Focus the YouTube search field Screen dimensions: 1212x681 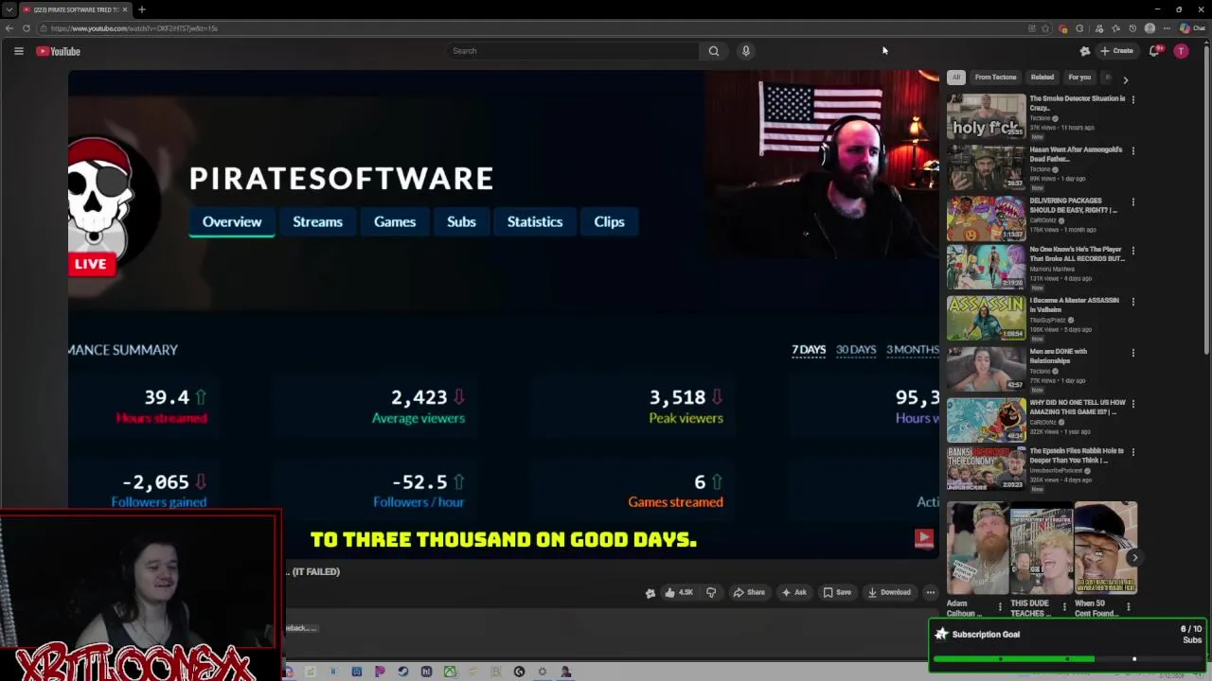(572, 51)
